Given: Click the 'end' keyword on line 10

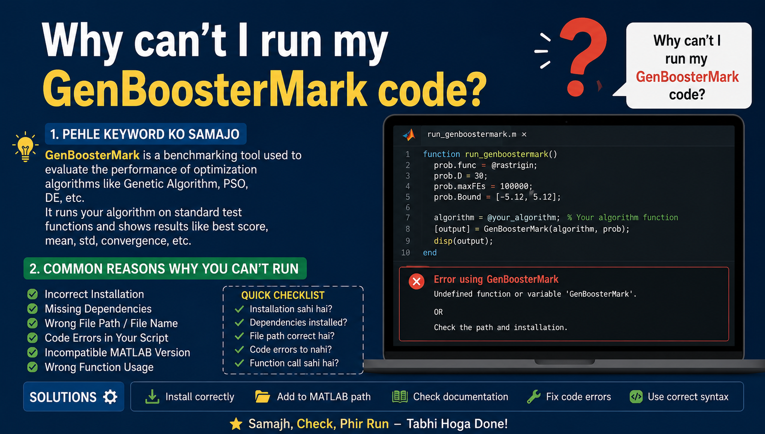Looking at the screenshot, I should (x=430, y=252).
